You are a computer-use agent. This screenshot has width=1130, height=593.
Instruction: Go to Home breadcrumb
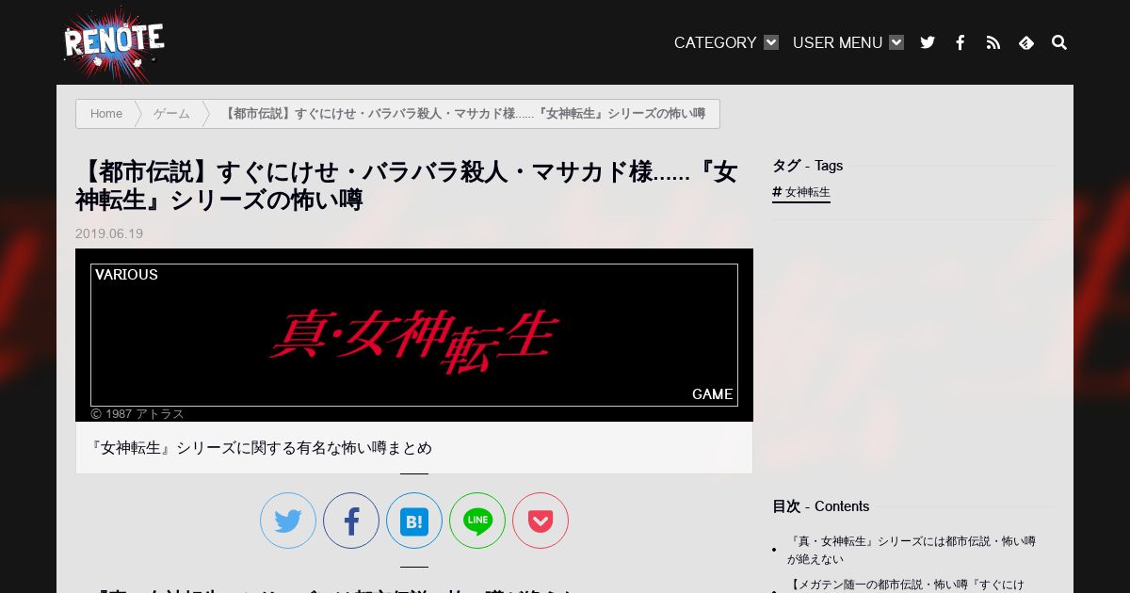(x=106, y=114)
